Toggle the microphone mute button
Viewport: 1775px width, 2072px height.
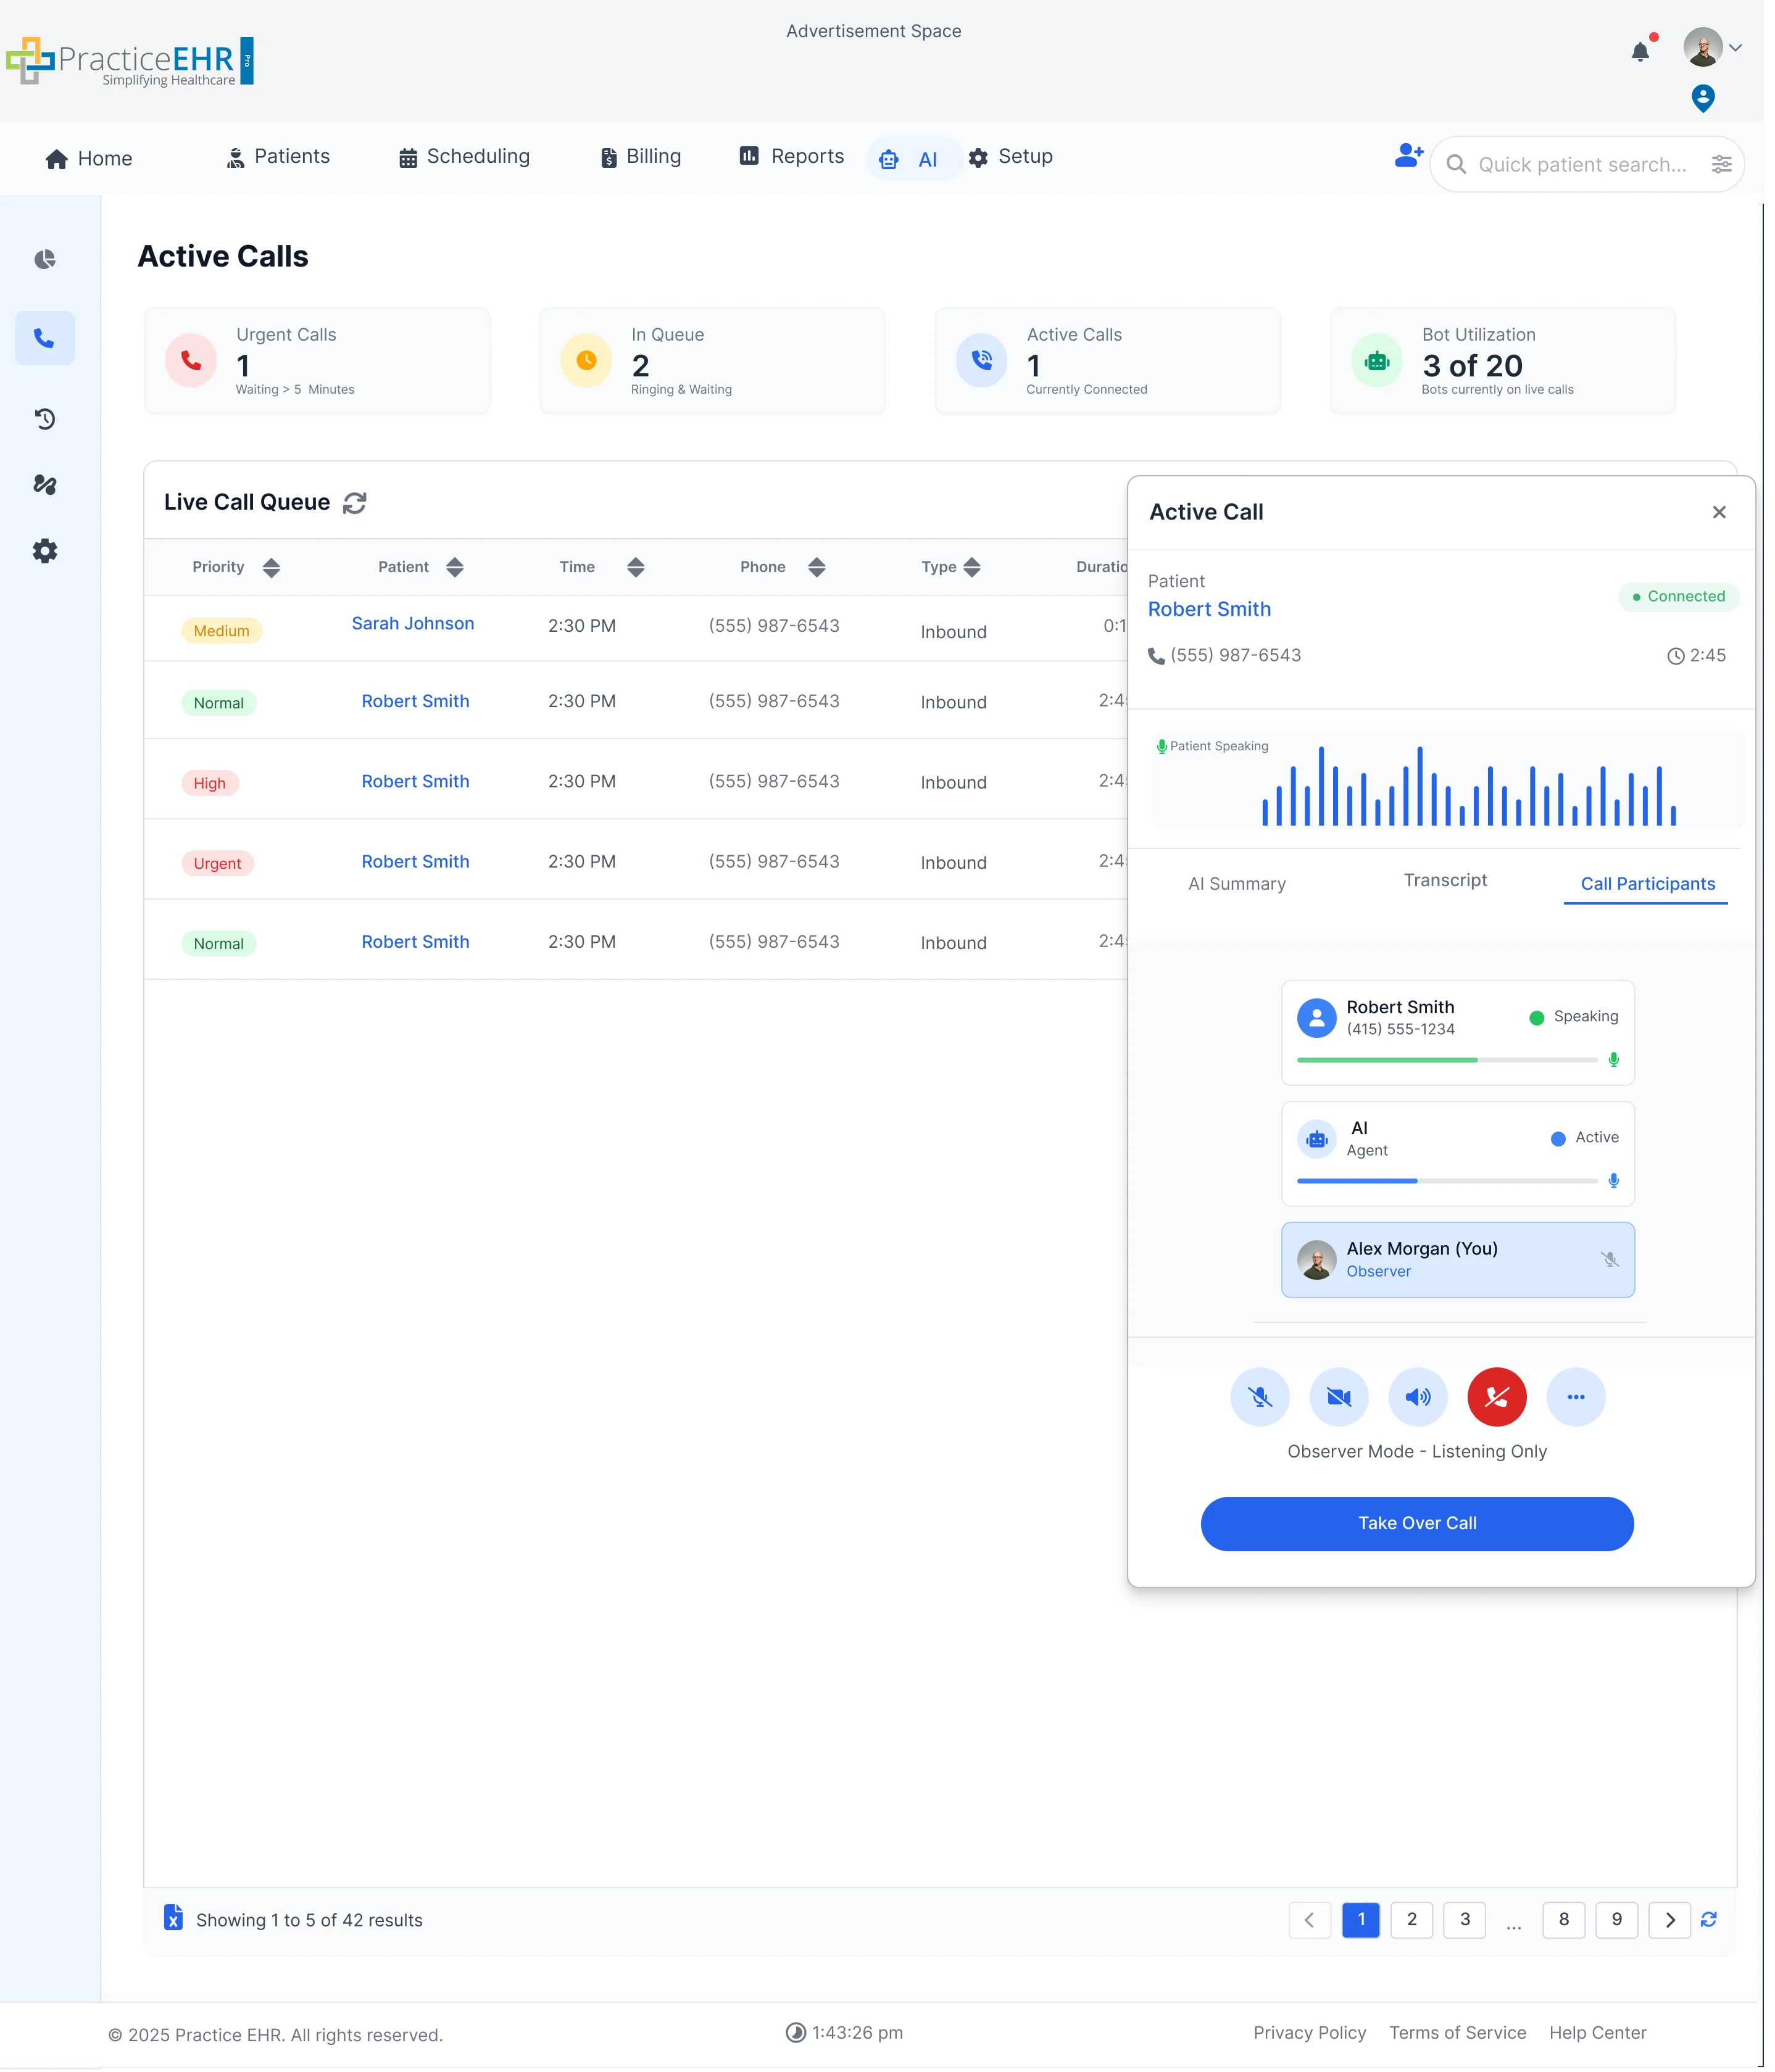point(1260,1397)
